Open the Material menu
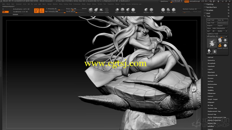This screenshot has height=130, width=232. (55, 4)
